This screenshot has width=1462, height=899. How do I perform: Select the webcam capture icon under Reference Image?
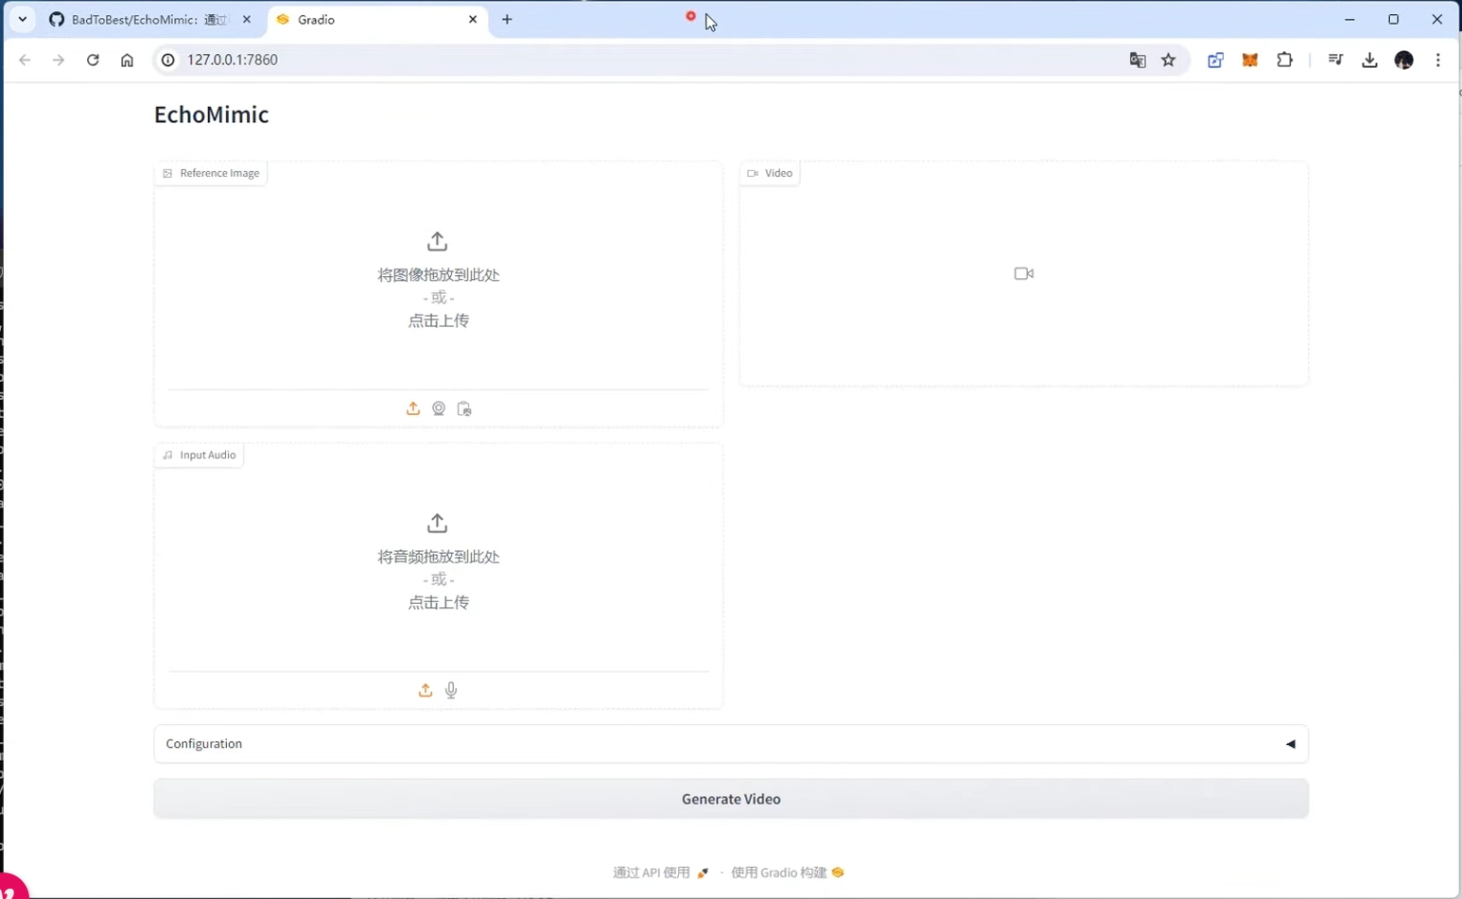[x=438, y=407]
